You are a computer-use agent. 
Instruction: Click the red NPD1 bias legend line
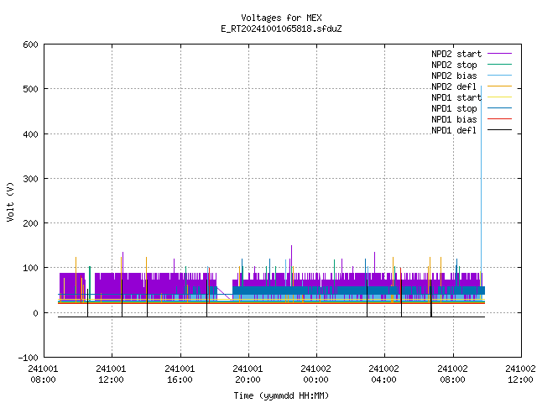click(500, 119)
